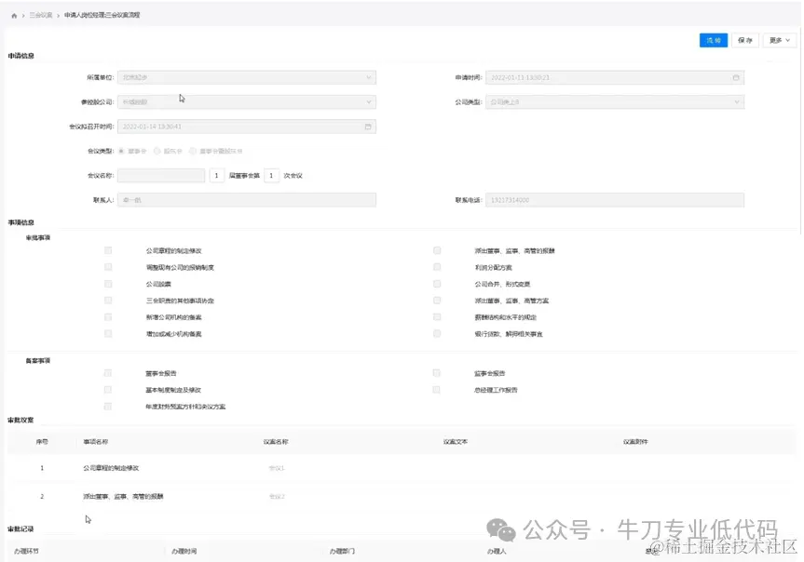The height and width of the screenshot is (562, 804).
Task: Expand the 所属单位 dropdown
Action: (247, 77)
